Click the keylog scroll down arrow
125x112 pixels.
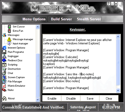[118, 90]
